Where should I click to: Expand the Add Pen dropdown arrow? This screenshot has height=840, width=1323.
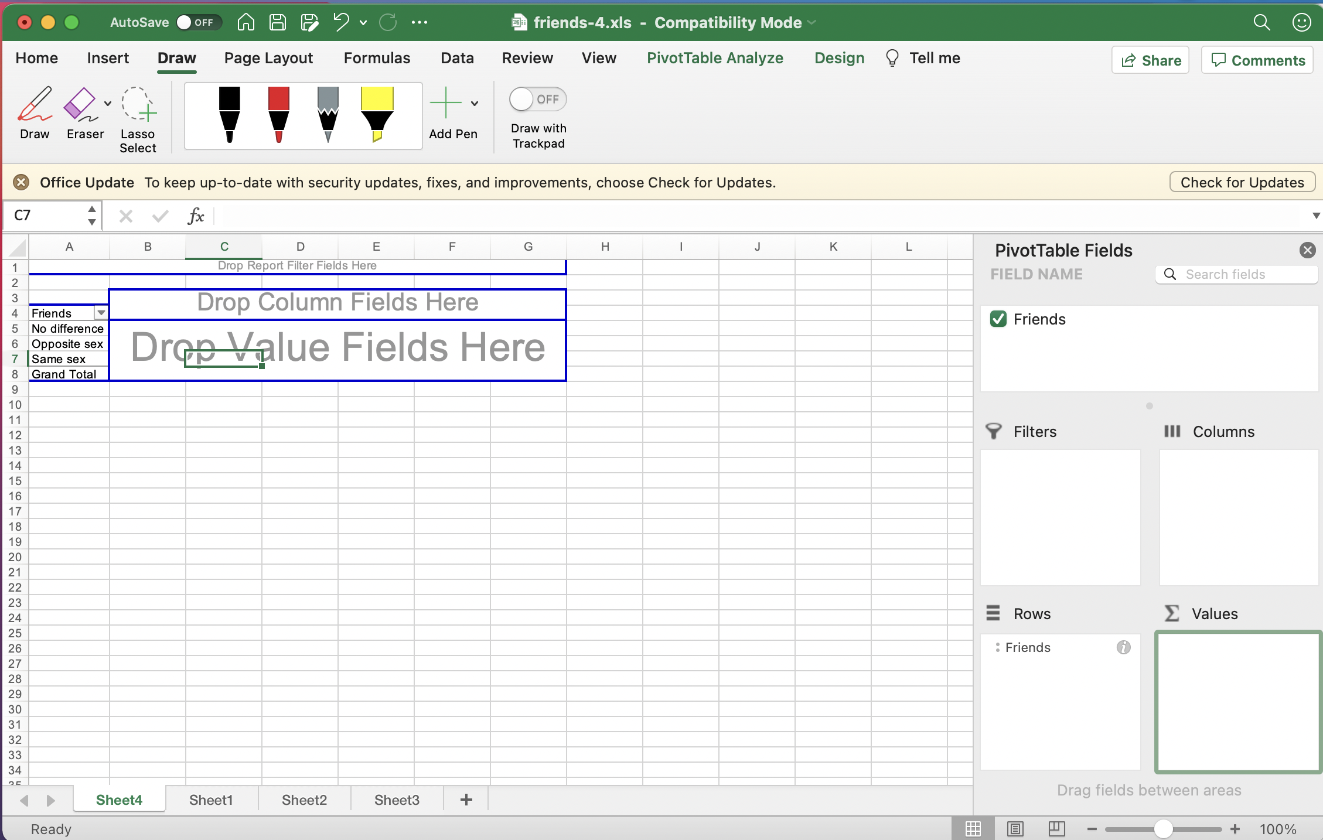pos(475,104)
